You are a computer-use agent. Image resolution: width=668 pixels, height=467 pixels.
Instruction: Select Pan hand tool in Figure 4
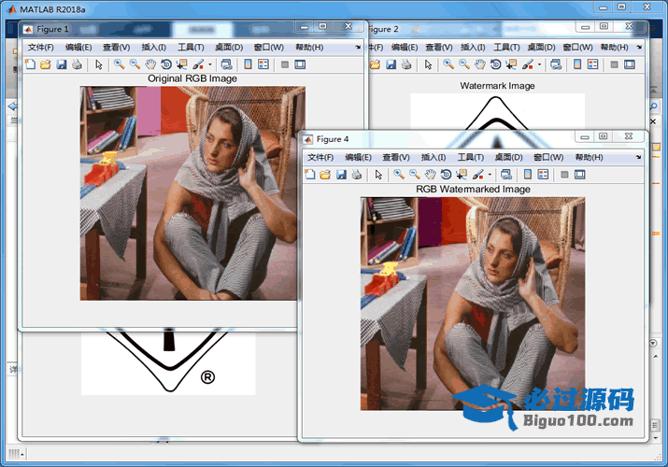click(x=431, y=175)
